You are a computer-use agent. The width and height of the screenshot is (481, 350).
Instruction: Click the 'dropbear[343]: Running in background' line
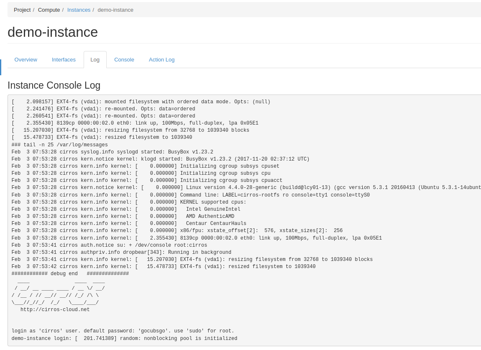click(121, 252)
